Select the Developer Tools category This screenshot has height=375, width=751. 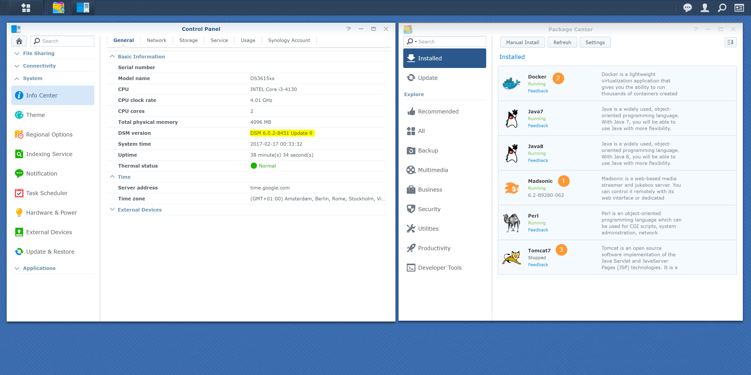click(440, 268)
